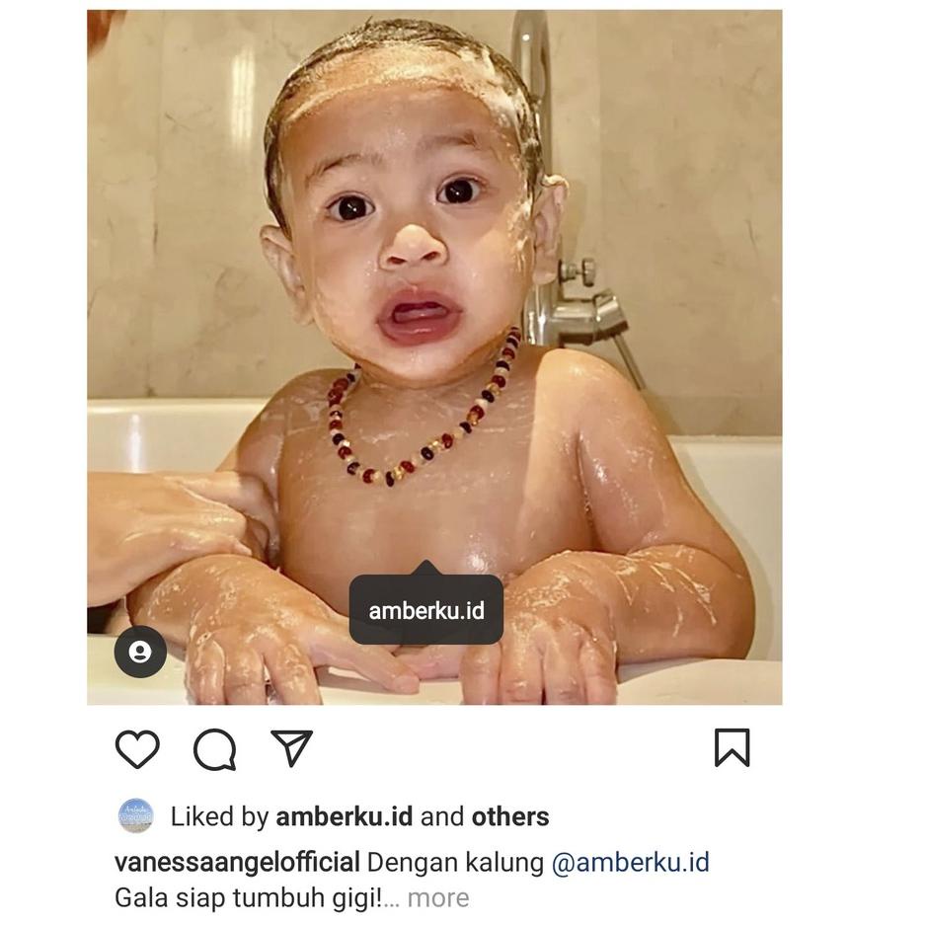925x925 pixels.
Task: Follow the @amberku.id mention in the caption
Action: pyautogui.click(x=631, y=863)
